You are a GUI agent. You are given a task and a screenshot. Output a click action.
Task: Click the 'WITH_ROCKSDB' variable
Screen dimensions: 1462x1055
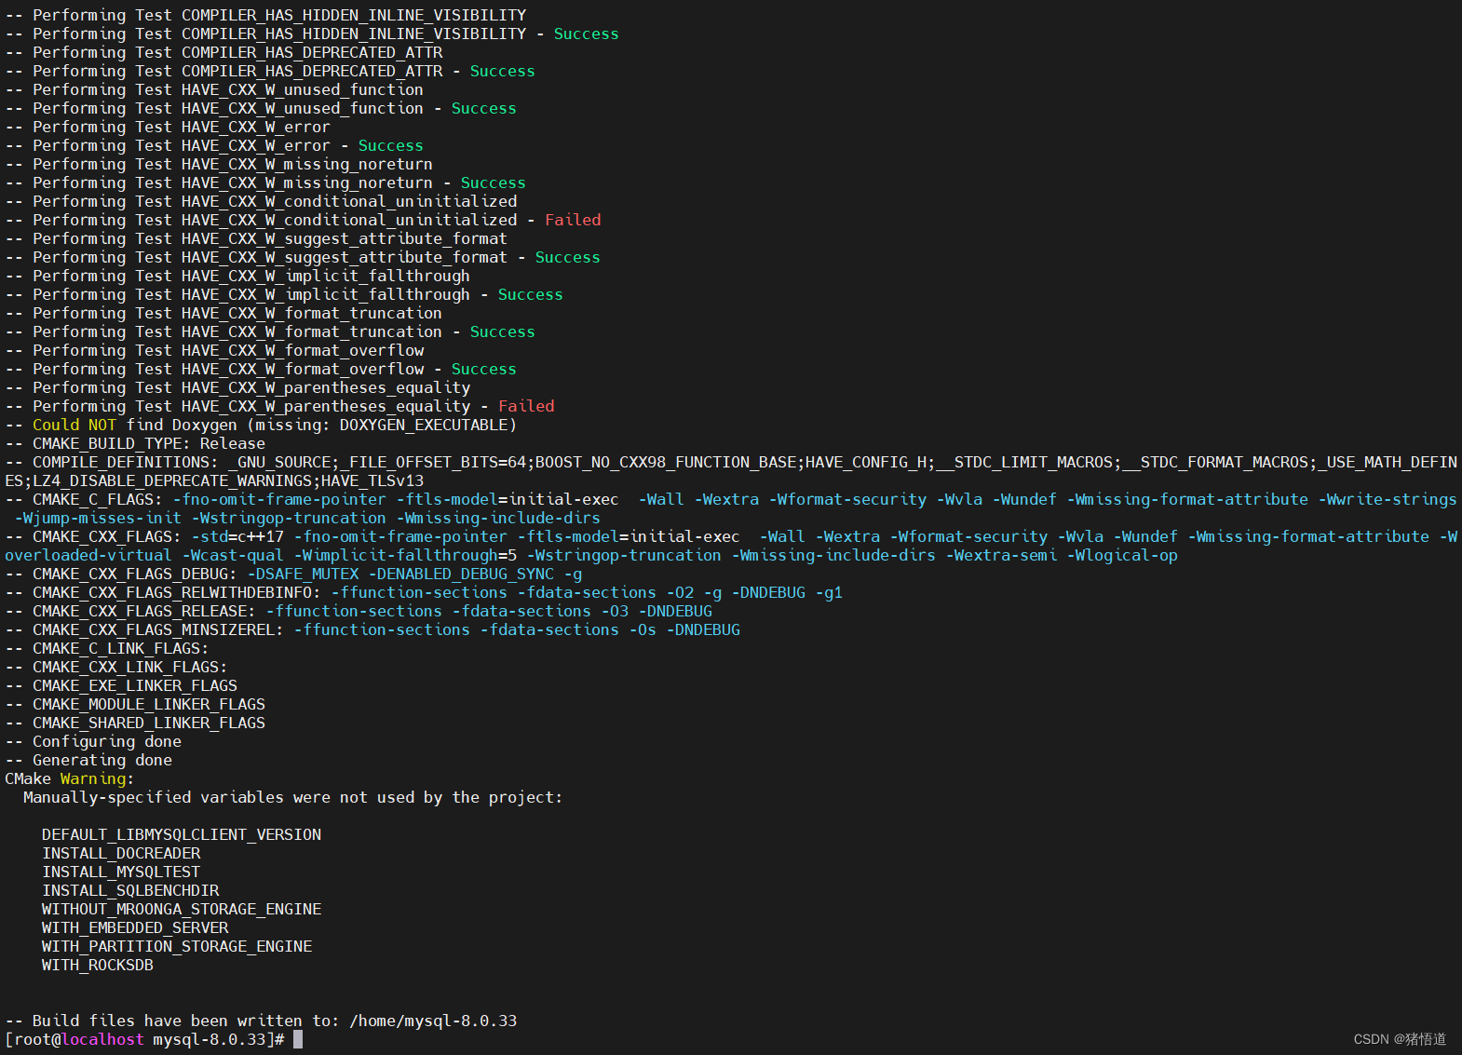click(x=98, y=965)
